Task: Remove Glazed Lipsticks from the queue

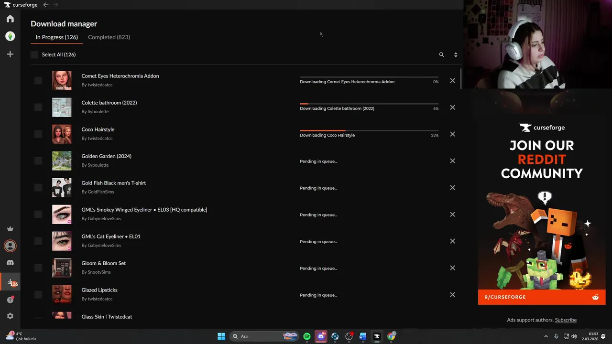Action: click(x=452, y=295)
